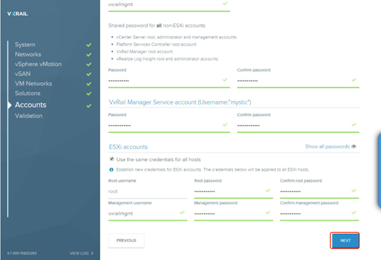Click 'VxRail Manager root account' bullet
Screen dimensions: 381x260
click(144, 52)
